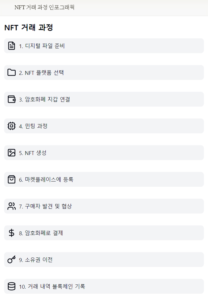The height and width of the screenshot is (305, 208).
Task: Click the key icon for ownership transfer
Action: (11, 259)
